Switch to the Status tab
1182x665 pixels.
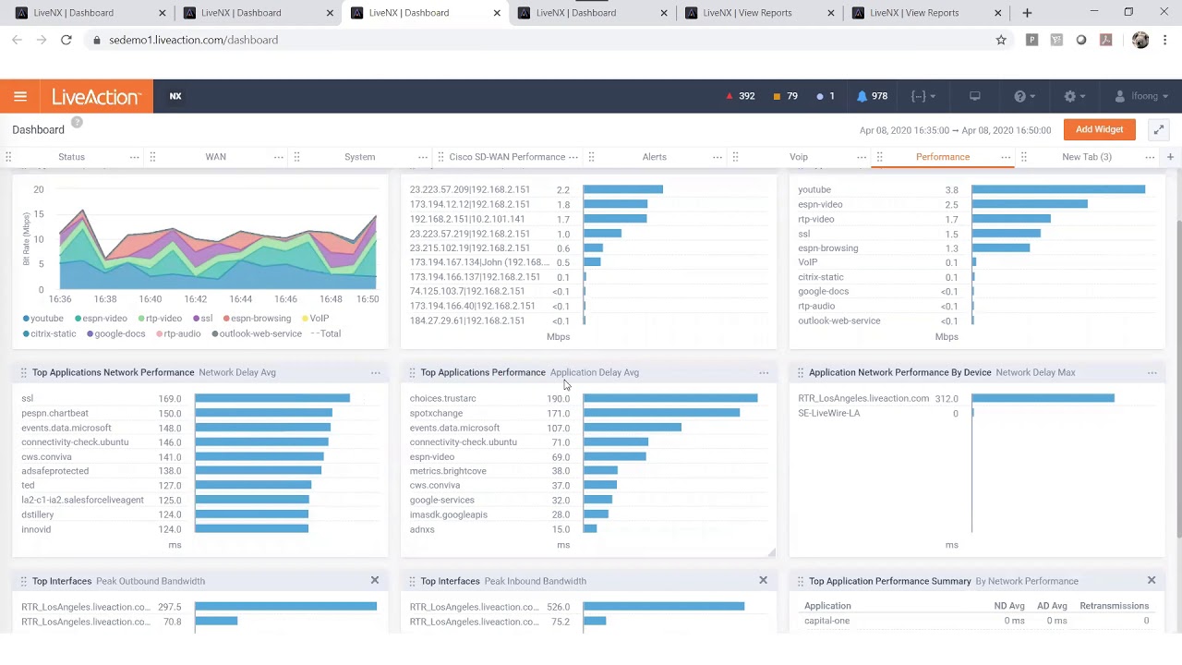71,157
